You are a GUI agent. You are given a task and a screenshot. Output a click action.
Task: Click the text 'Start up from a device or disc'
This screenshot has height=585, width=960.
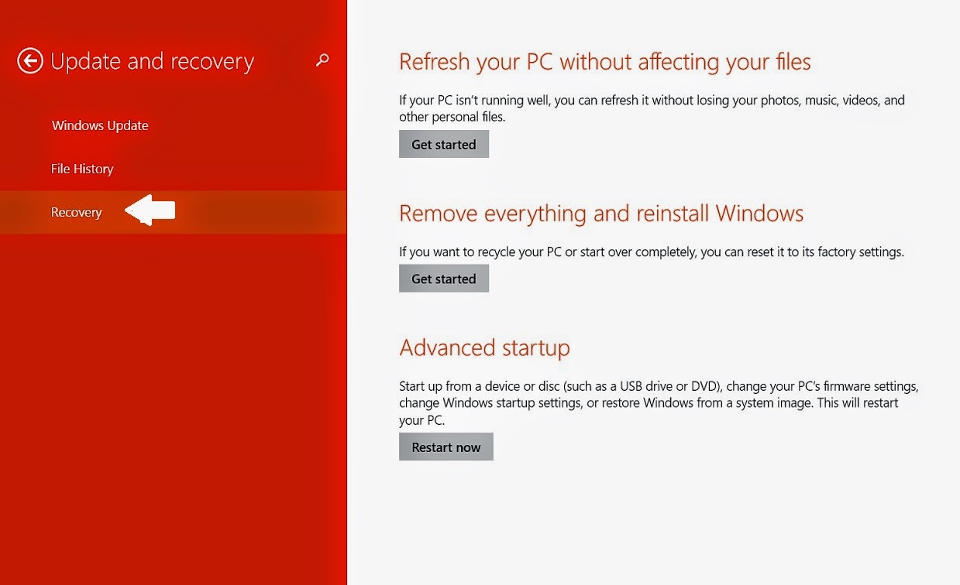pyautogui.click(x=659, y=403)
